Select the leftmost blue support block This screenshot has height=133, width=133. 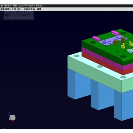tap(79, 84)
